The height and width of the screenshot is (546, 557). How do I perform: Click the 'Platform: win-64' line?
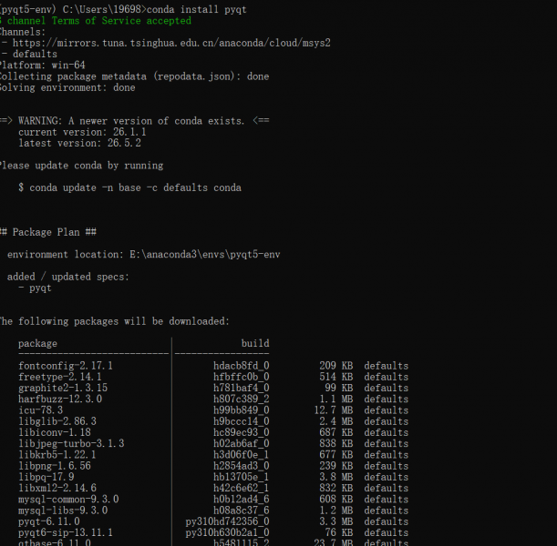click(43, 66)
